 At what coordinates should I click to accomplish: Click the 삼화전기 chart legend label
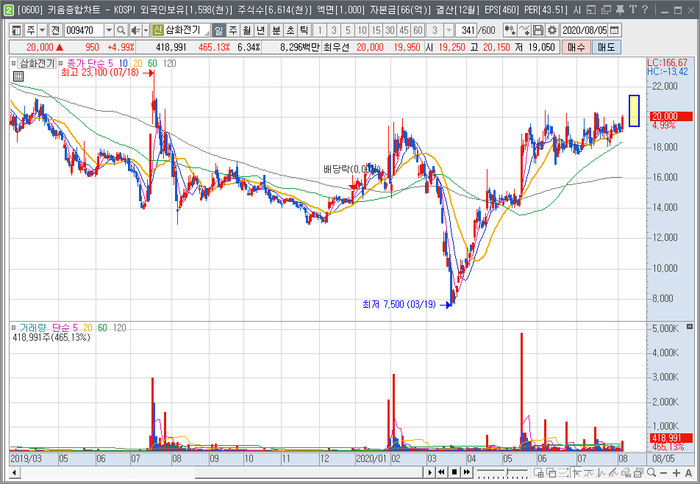pyautogui.click(x=37, y=63)
